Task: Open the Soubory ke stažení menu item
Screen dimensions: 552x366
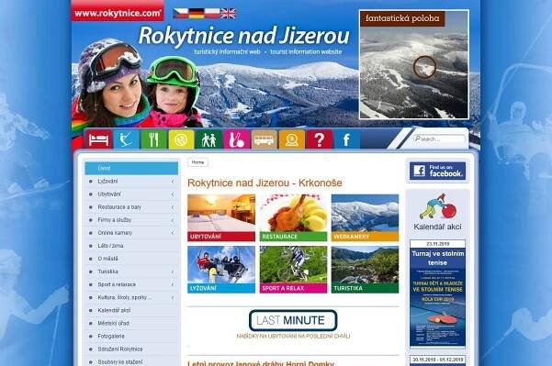Action: pyautogui.click(x=131, y=361)
